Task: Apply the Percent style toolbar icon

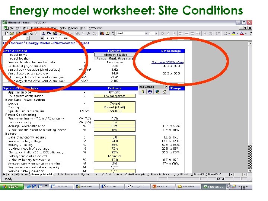Action: [x=211, y=33]
